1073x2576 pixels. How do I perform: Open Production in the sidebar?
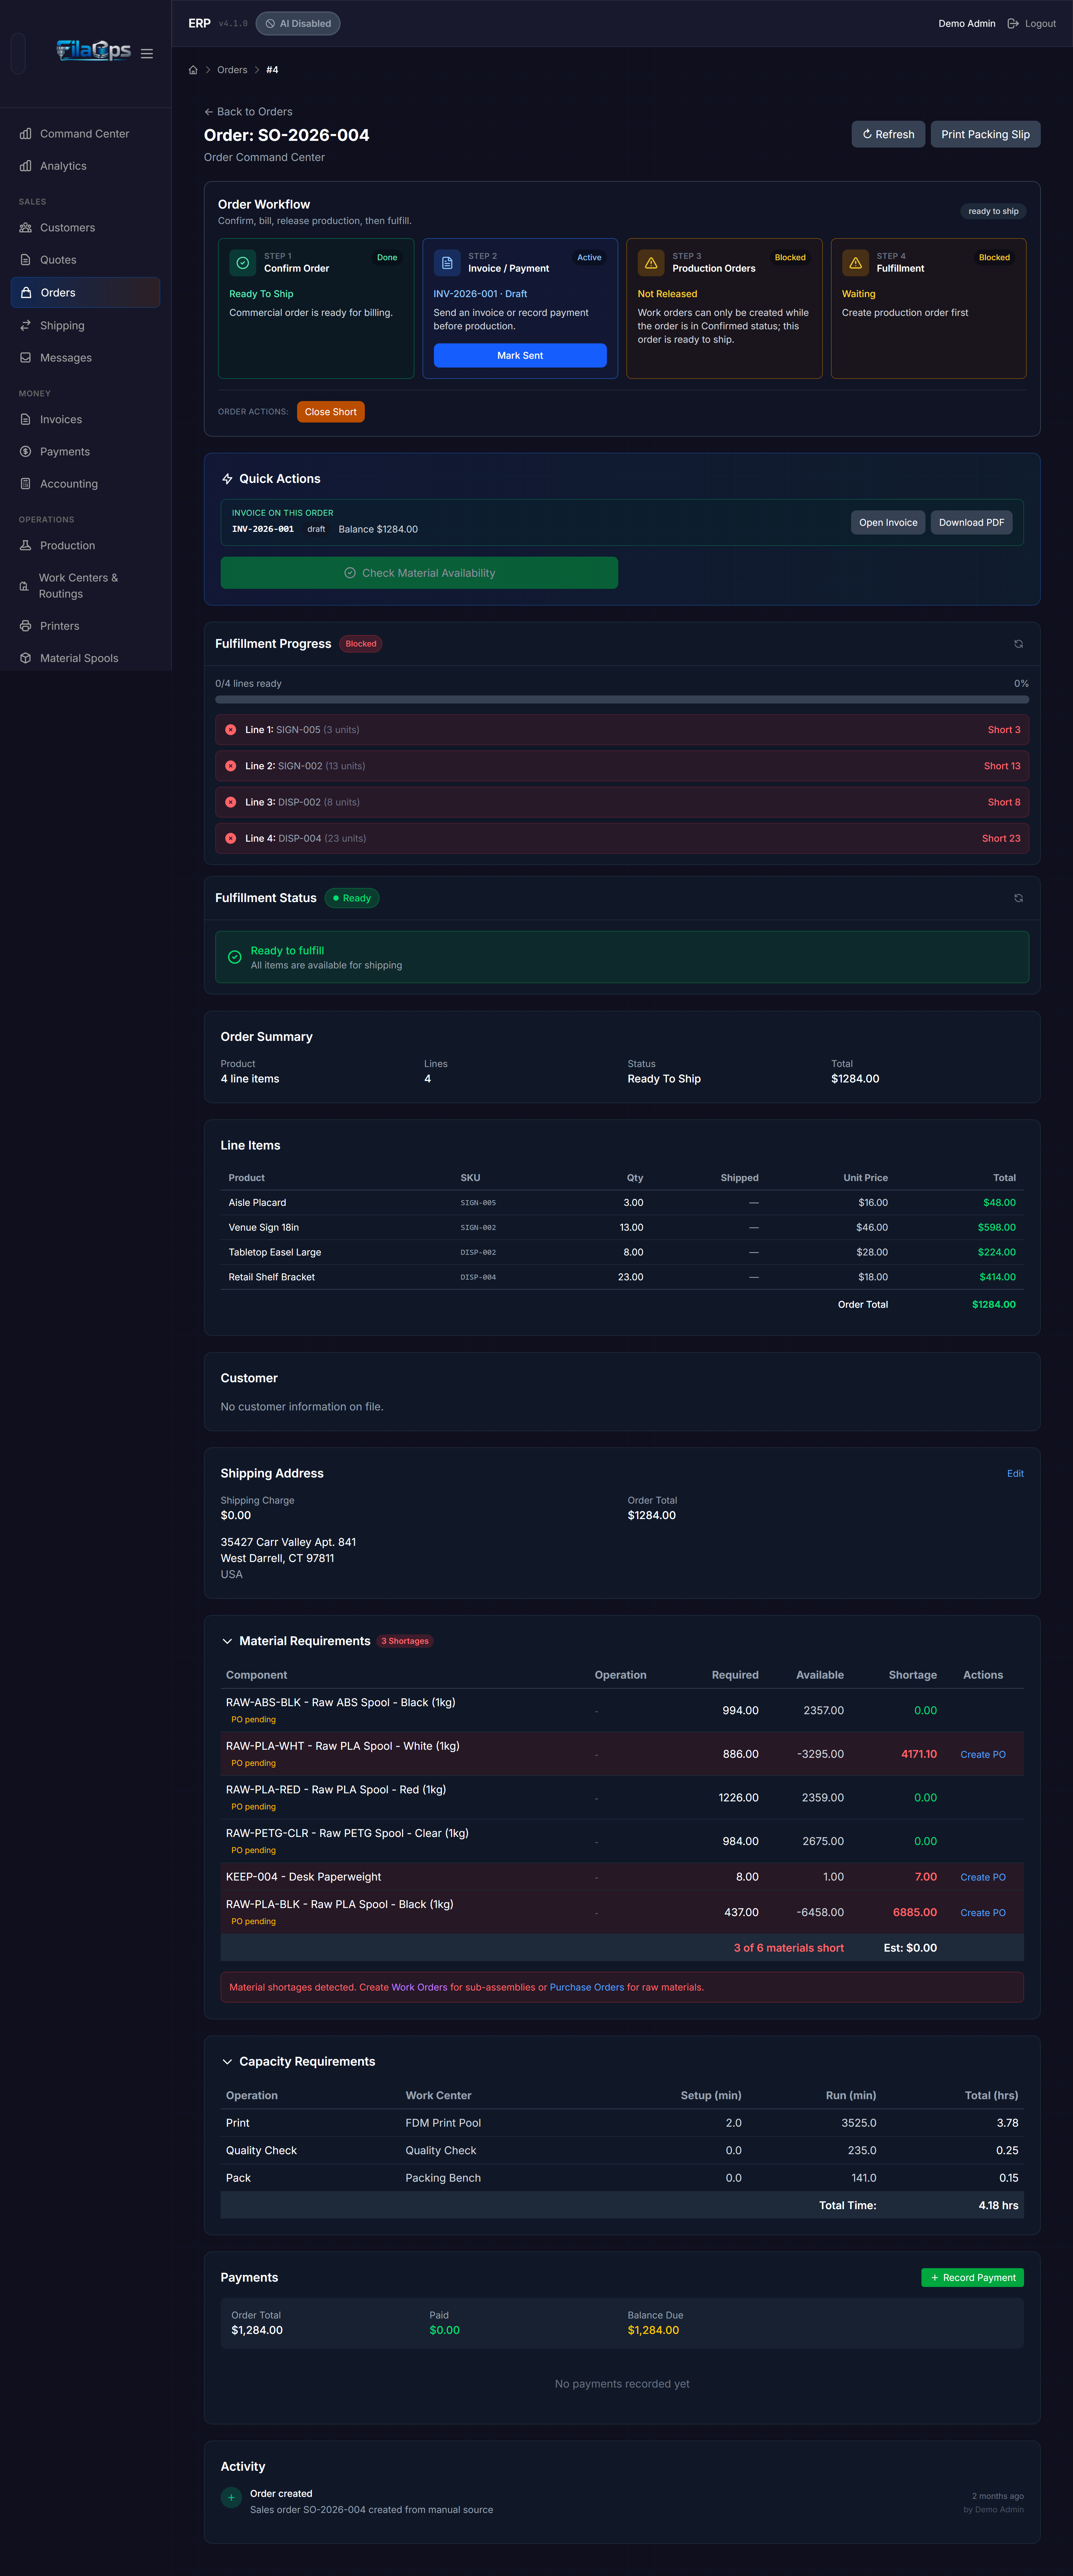85,546
